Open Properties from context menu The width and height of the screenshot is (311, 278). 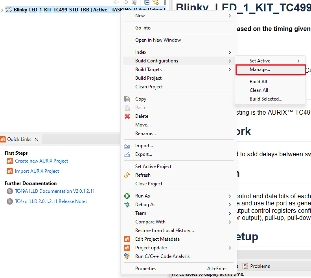(179, 269)
